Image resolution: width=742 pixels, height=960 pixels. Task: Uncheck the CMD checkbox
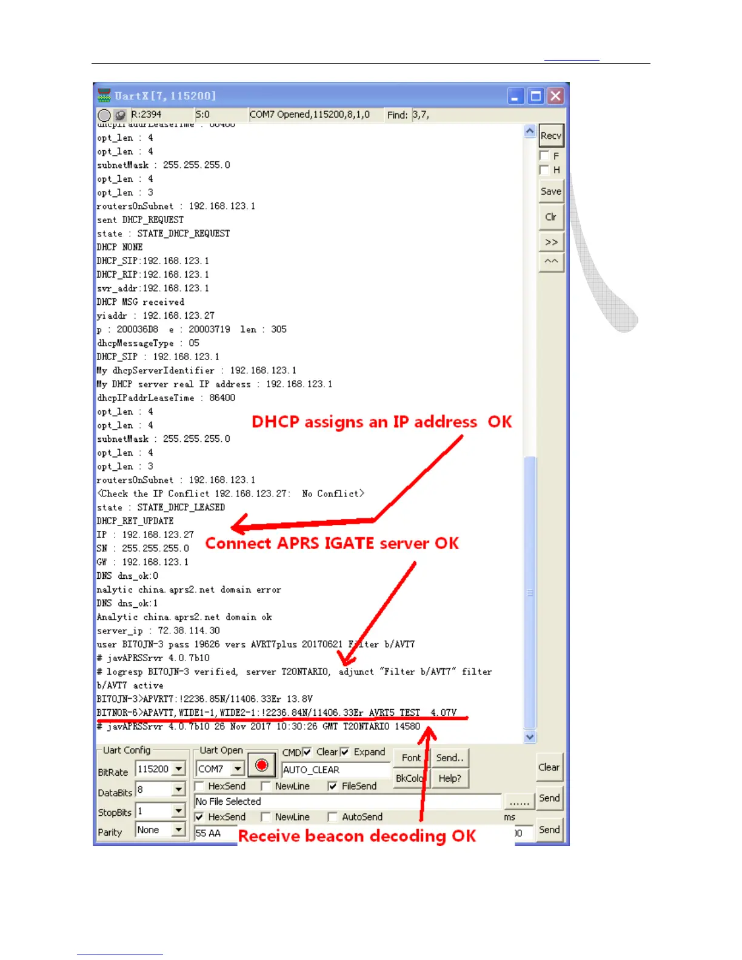coord(307,752)
